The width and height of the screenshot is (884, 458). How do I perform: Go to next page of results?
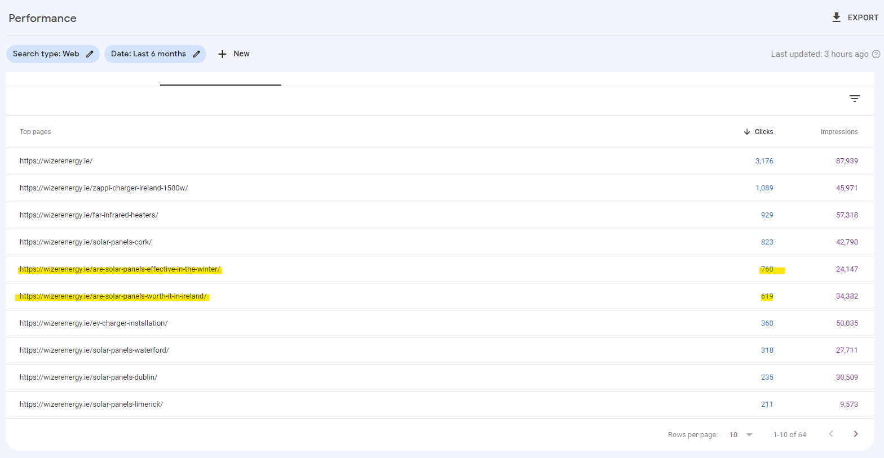(856, 434)
